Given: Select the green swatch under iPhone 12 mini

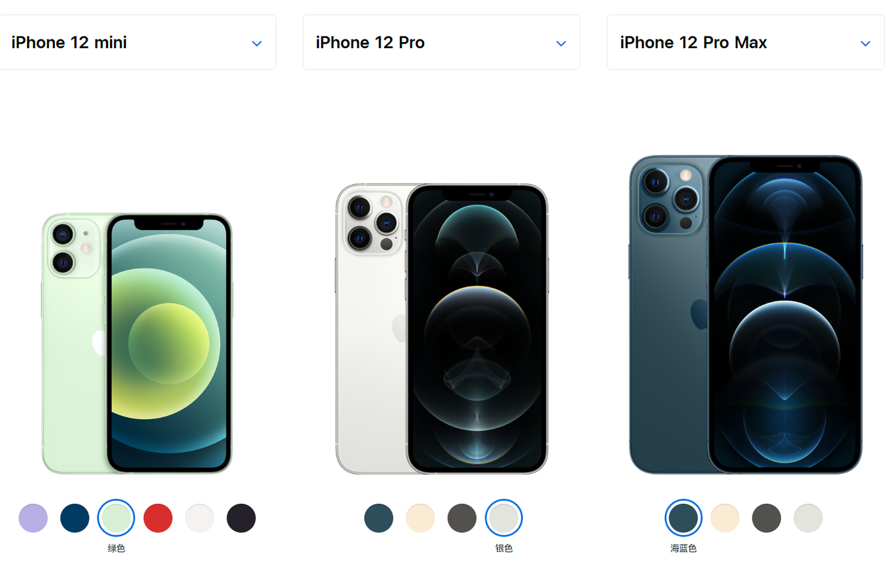Looking at the screenshot, I should pos(116,518).
